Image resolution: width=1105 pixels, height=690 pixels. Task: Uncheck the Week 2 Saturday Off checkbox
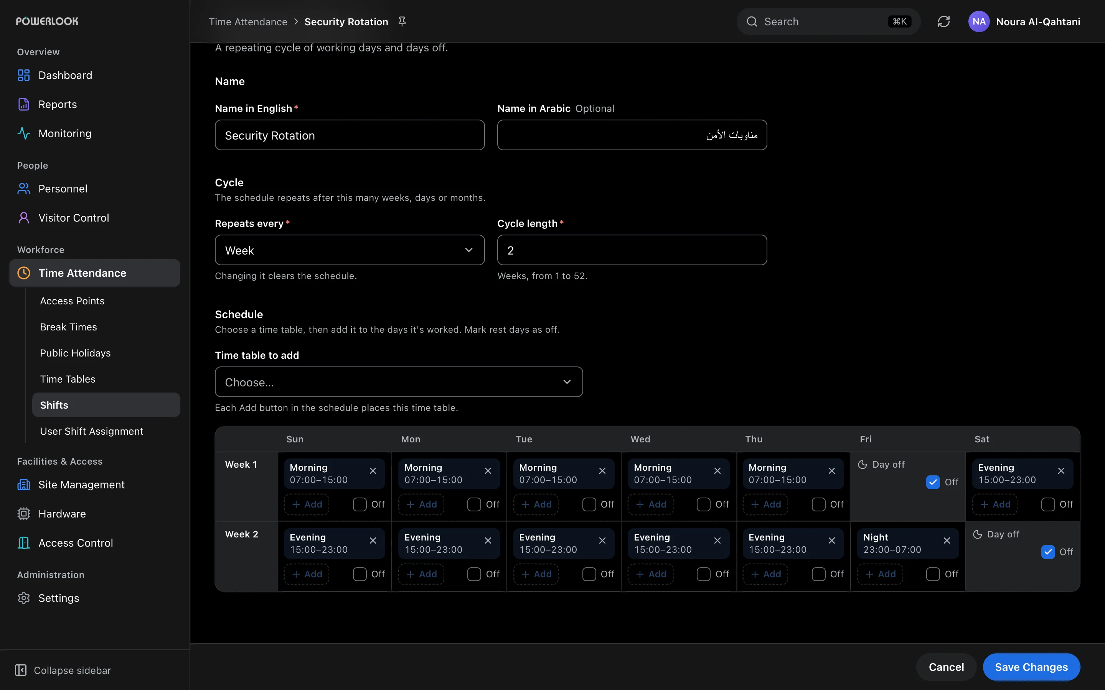coord(1047,552)
